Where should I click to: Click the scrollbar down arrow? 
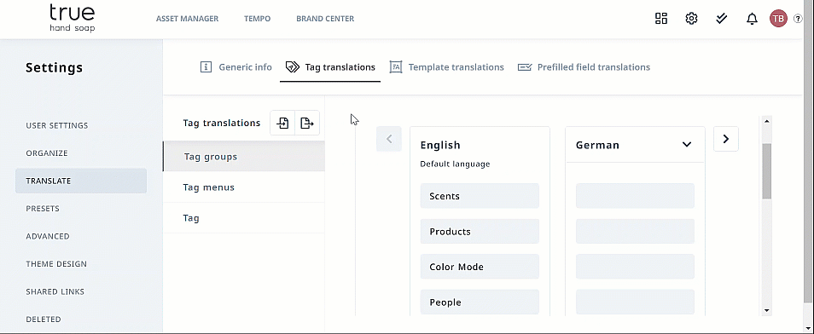[x=767, y=311]
